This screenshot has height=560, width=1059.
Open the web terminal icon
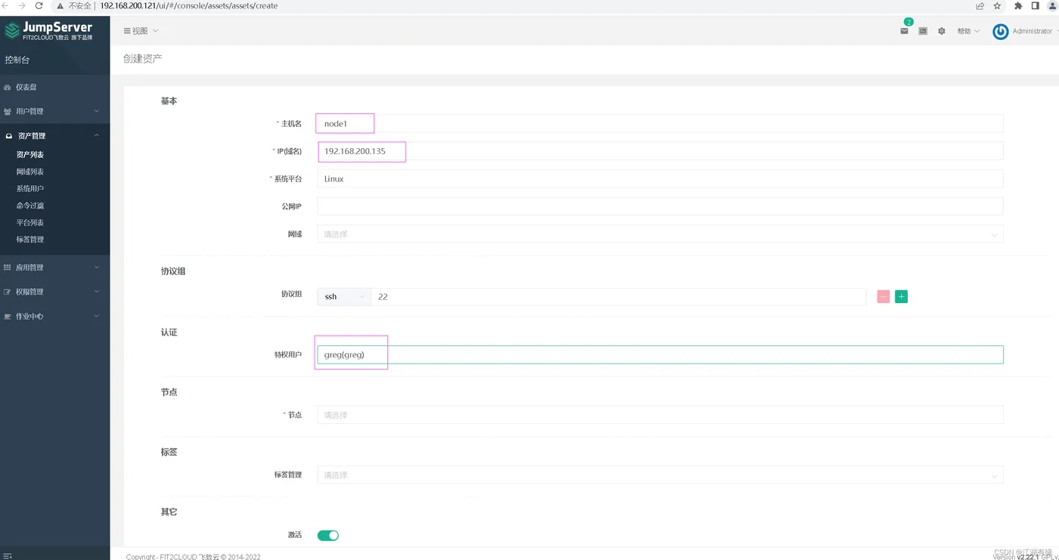(x=923, y=31)
